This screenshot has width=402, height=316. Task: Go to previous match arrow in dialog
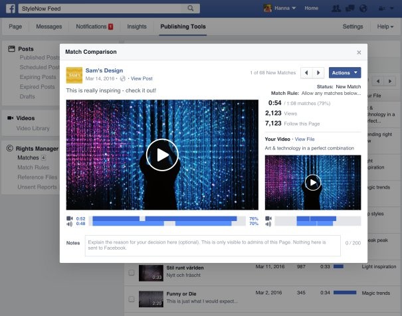click(x=306, y=73)
